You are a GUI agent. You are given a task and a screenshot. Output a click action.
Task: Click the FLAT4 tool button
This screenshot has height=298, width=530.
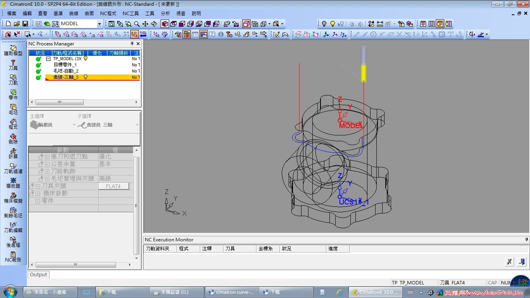(113, 186)
